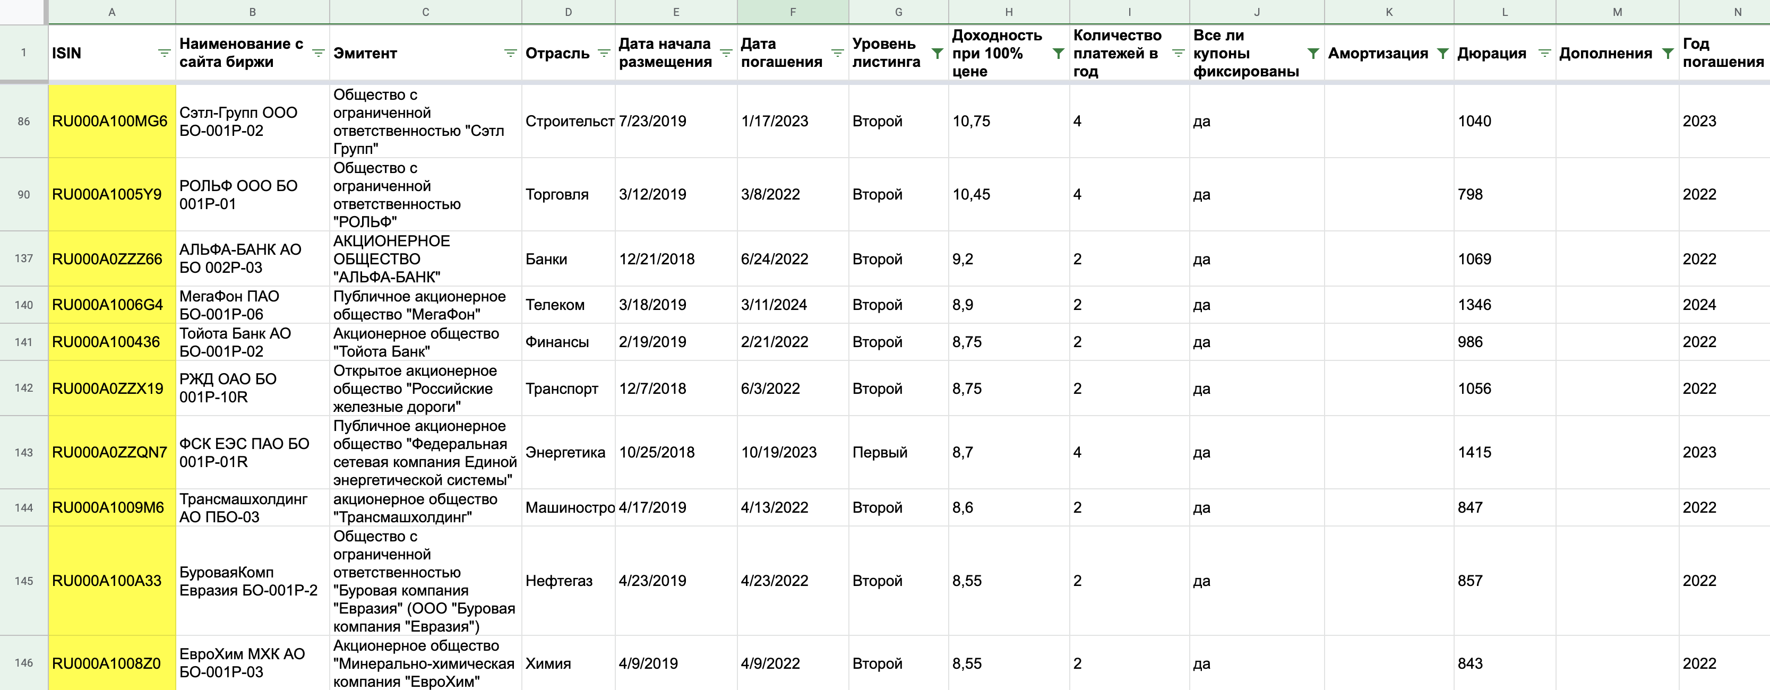Open active filter on Все ли купоны фиксированы
The image size is (1770, 690).
1312,53
